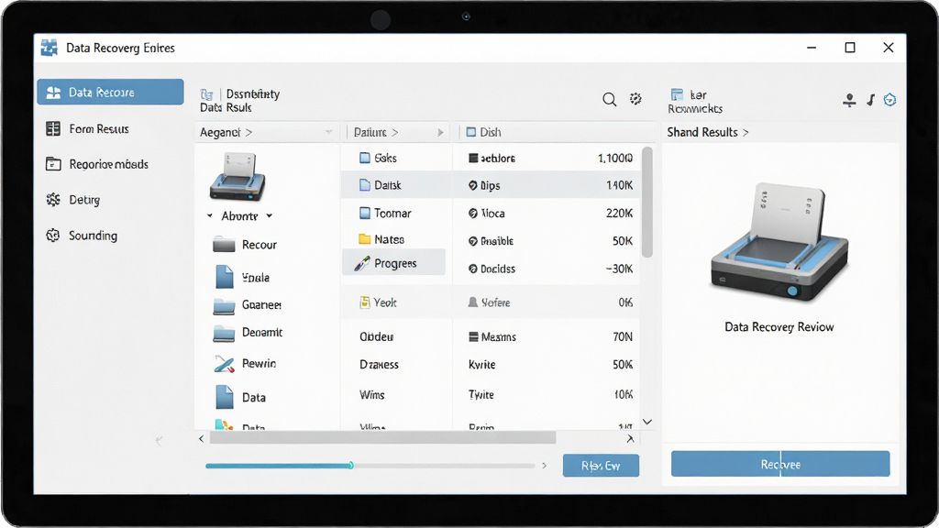This screenshot has width=939, height=528.
Task: Select the Data Recovery Review device thumbnail
Action: tap(779, 242)
